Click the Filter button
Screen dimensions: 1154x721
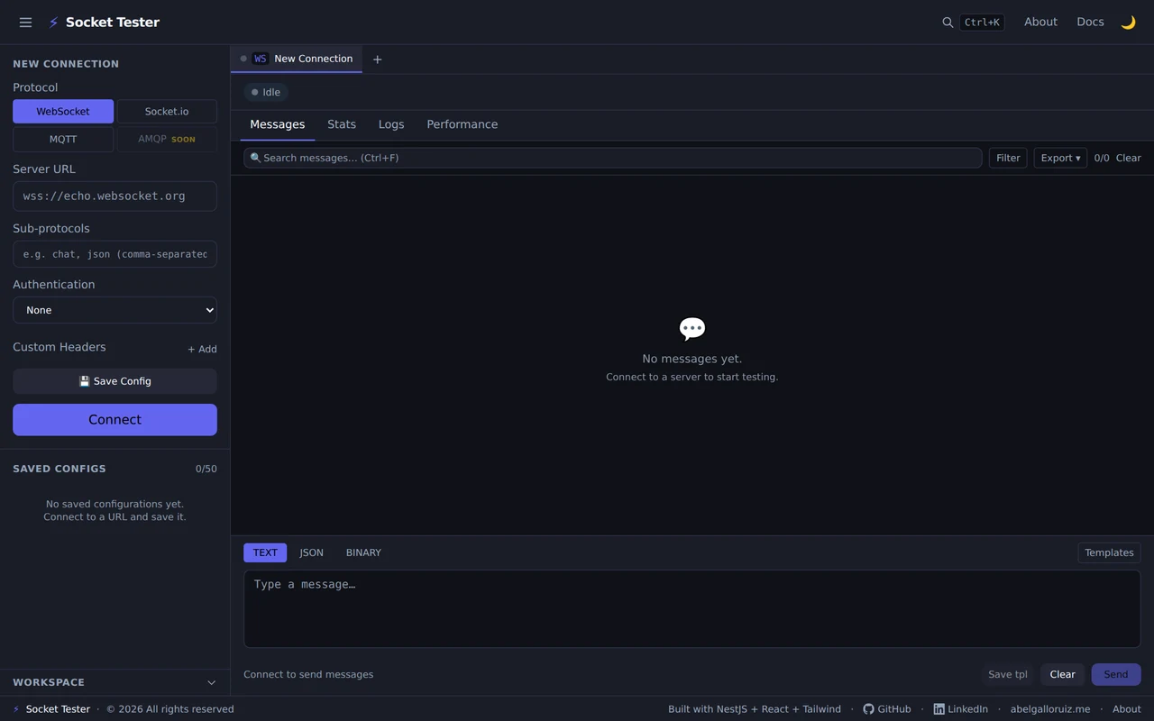pos(1008,158)
